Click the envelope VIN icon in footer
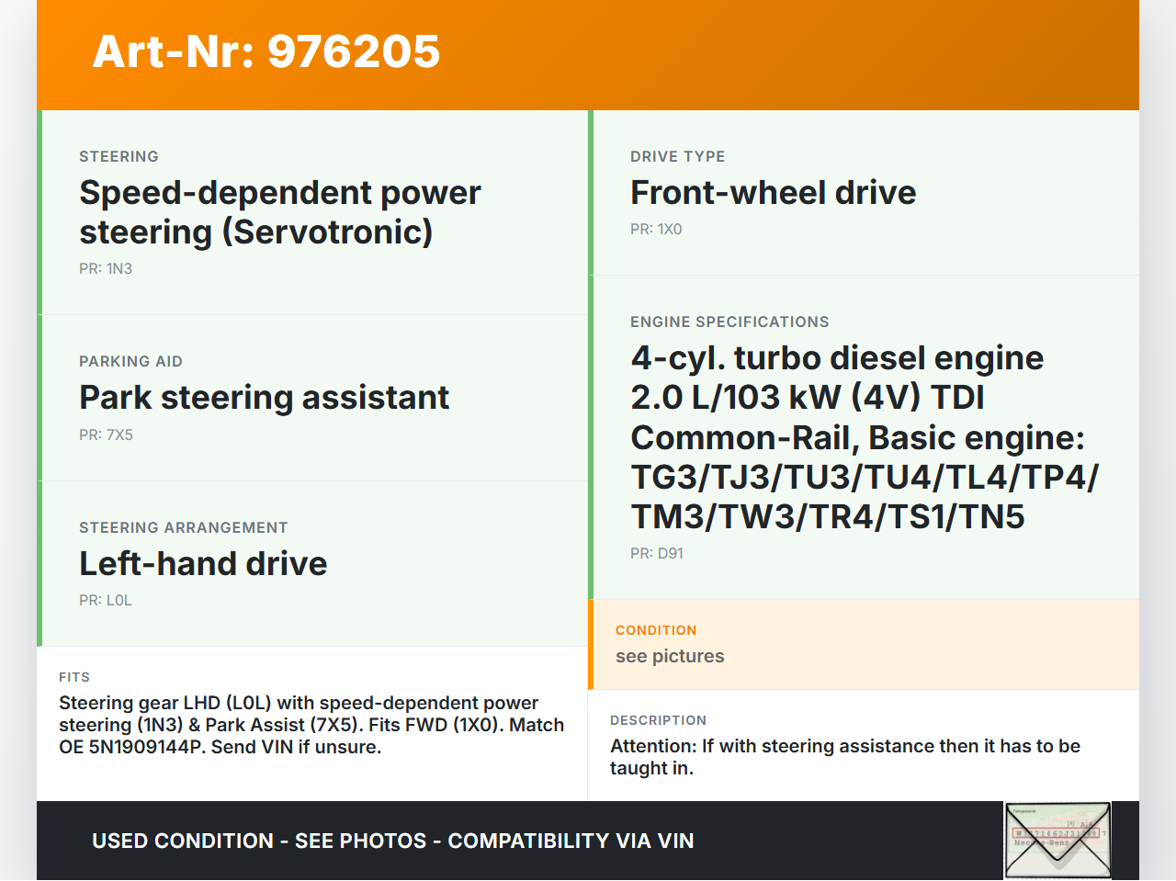This screenshot has width=1176, height=881. pyautogui.click(x=1057, y=840)
